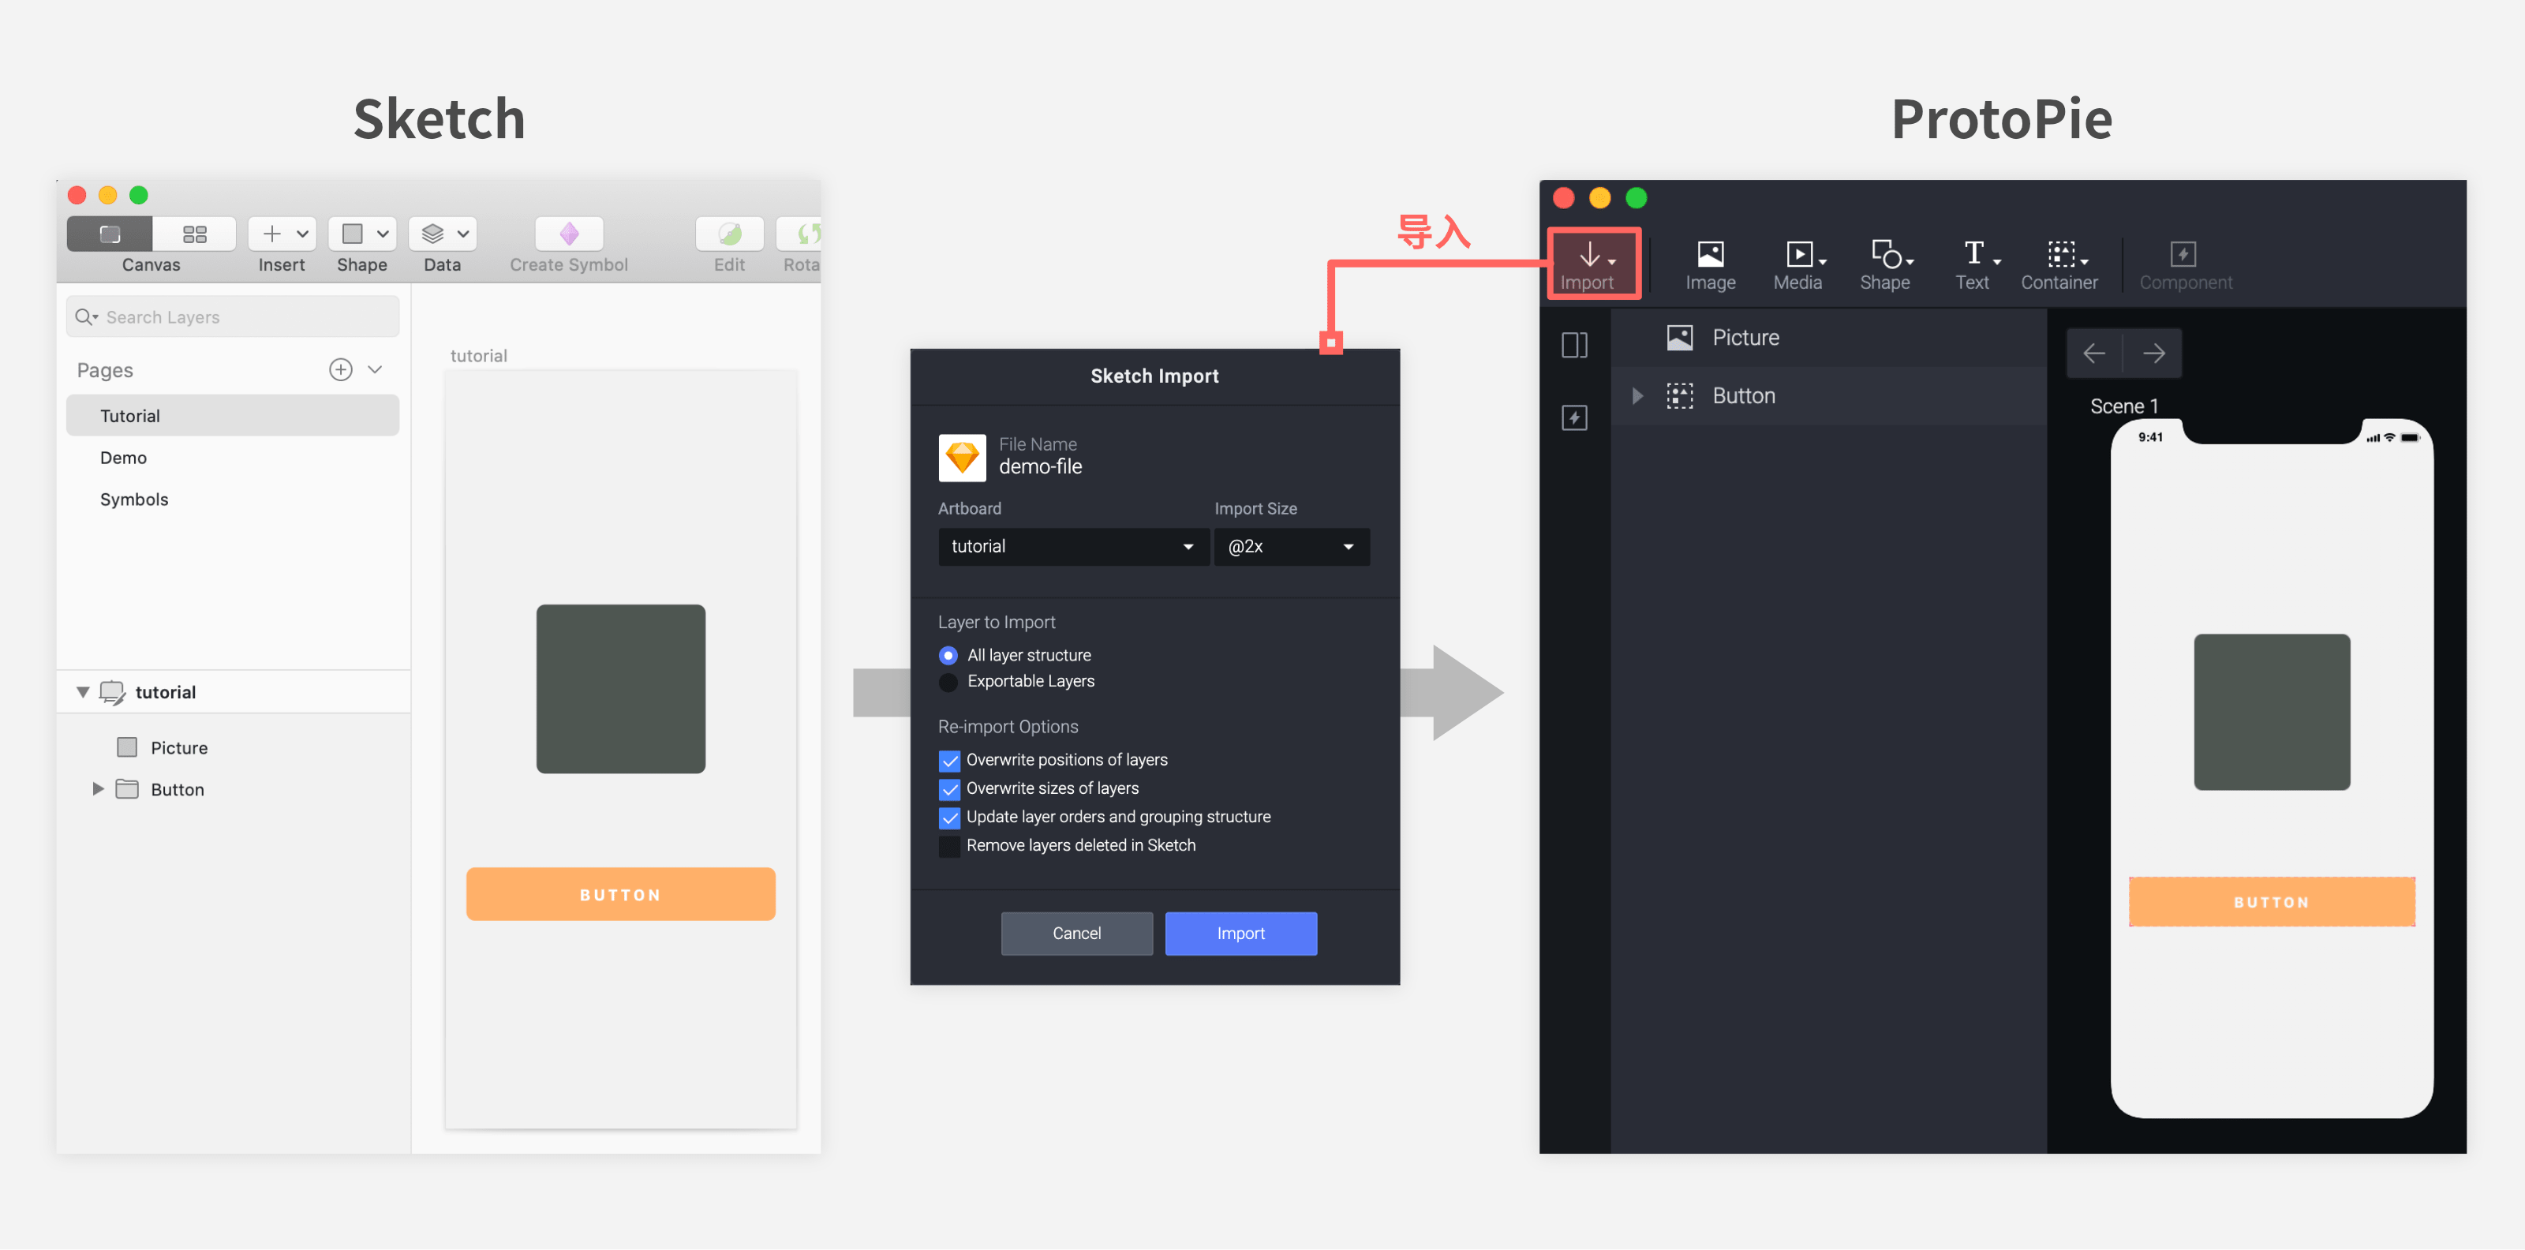Enable Remove layers deleted in Sketch
Image resolution: width=2525 pixels, height=1250 pixels.
948,846
